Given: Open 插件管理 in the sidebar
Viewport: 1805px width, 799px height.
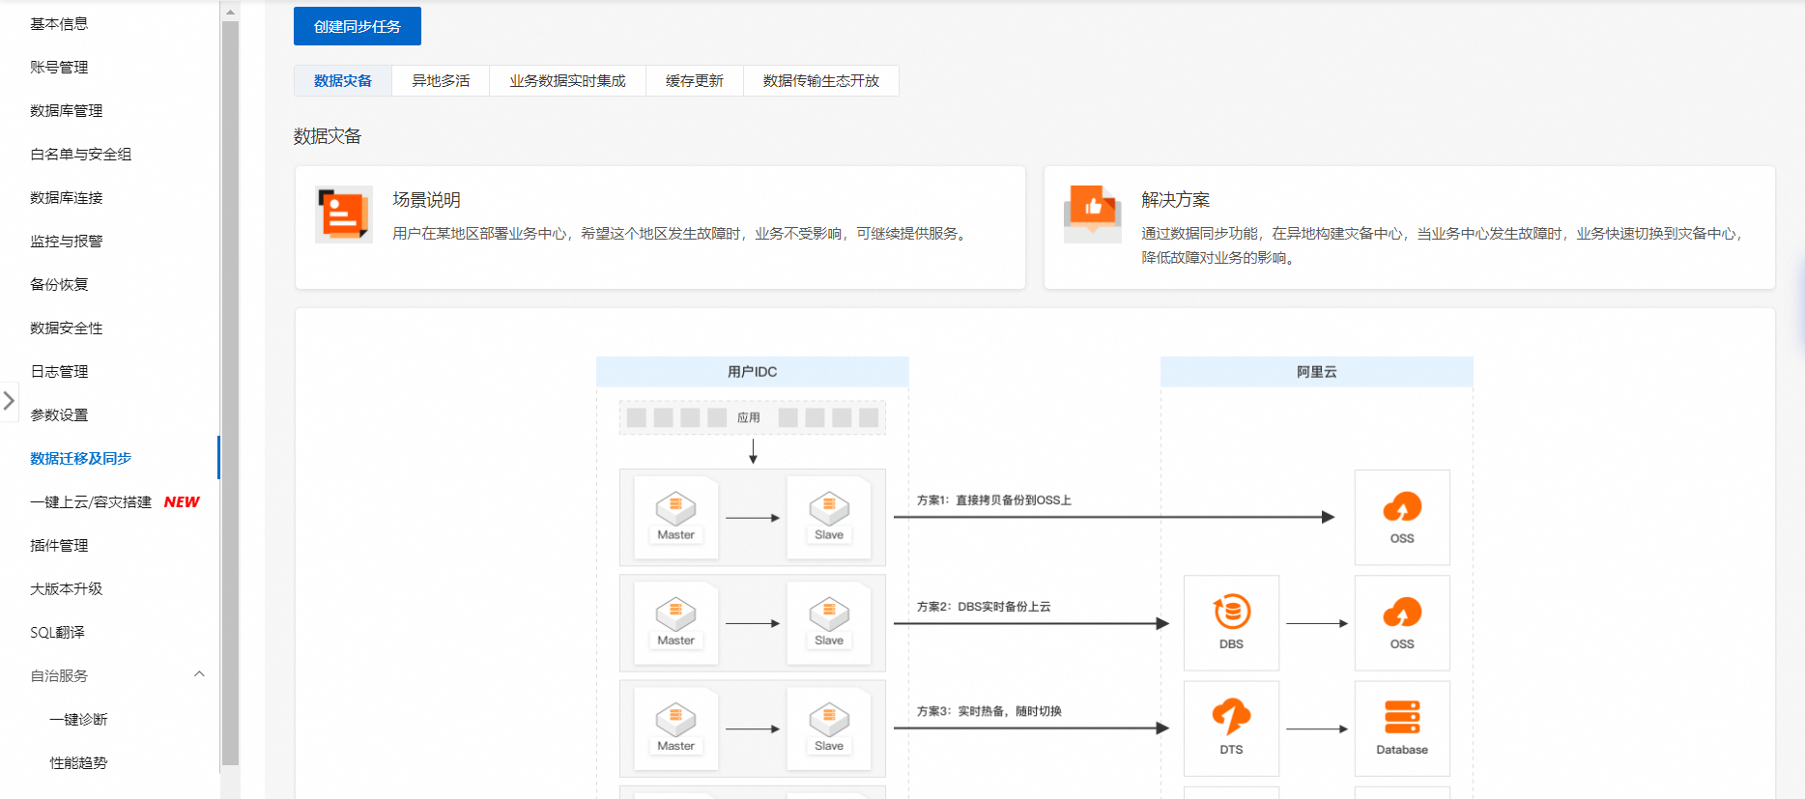Looking at the screenshot, I should 59,546.
